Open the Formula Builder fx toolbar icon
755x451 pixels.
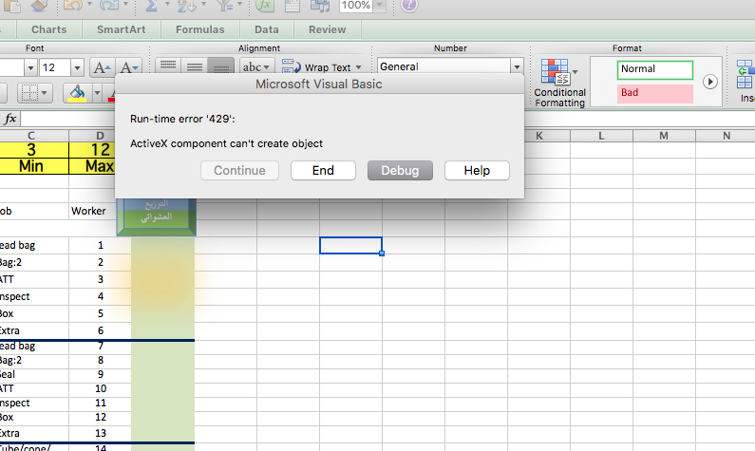pos(264,5)
